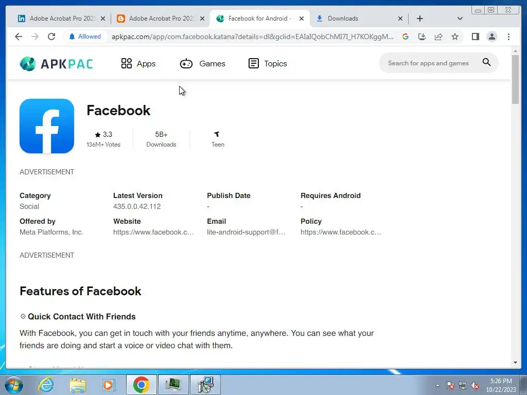Open the Windows Start menu
527x395 pixels.
(x=14, y=385)
